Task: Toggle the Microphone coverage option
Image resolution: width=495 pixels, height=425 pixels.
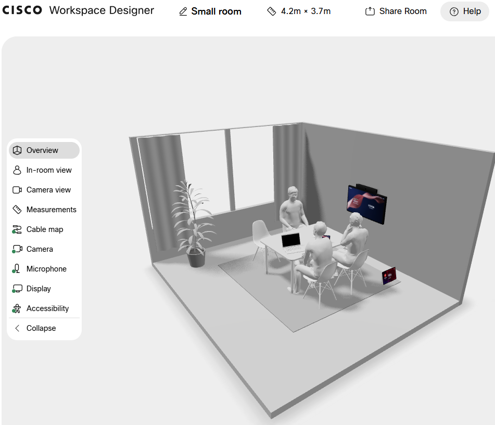Action: point(46,269)
